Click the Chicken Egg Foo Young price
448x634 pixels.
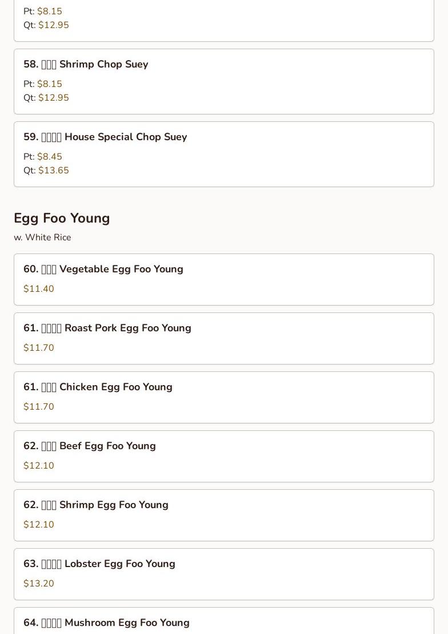coord(39,406)
